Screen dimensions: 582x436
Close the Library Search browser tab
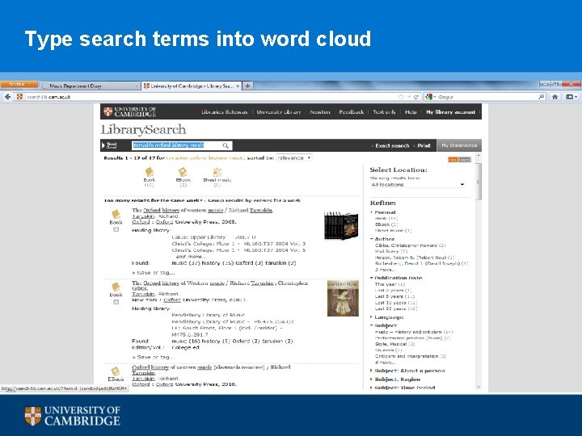click(238, 86)
